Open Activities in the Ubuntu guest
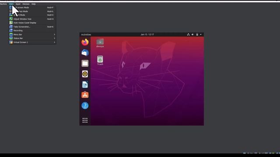The width and height of the screenshot is (280, 157). pyautogui.click(x=86, y=34)
